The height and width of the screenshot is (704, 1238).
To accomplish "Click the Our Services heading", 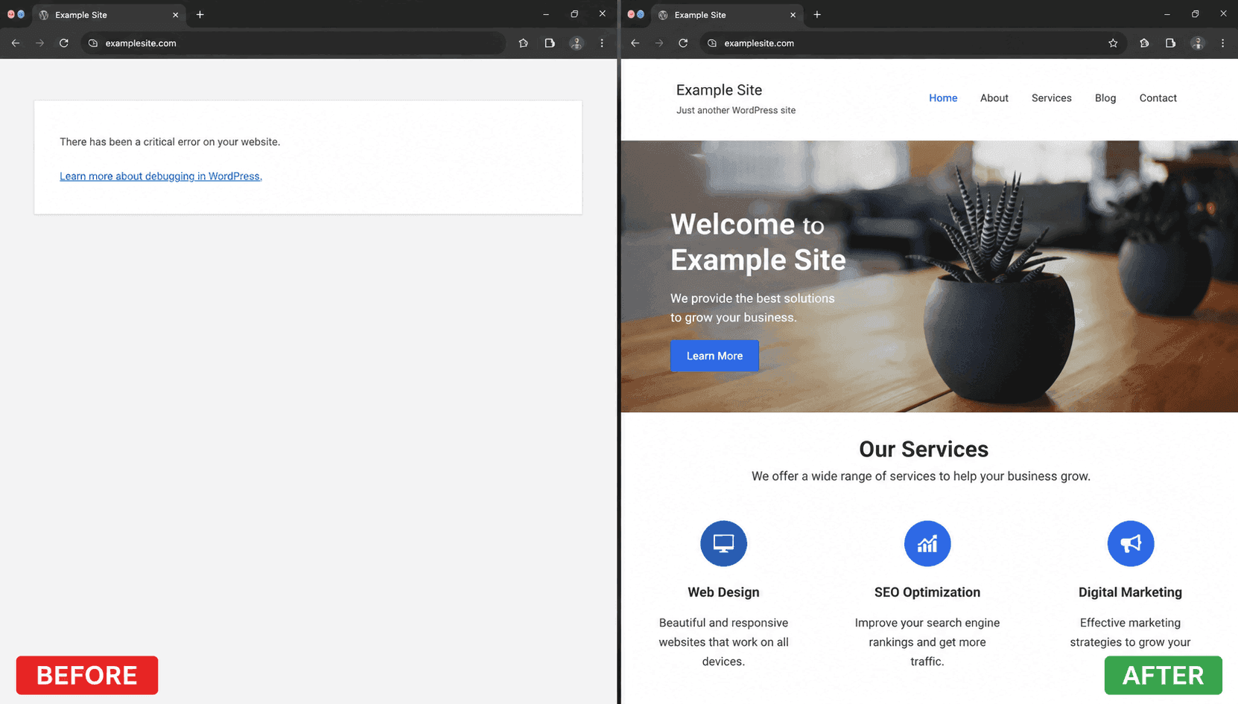I will click(924, 449).
